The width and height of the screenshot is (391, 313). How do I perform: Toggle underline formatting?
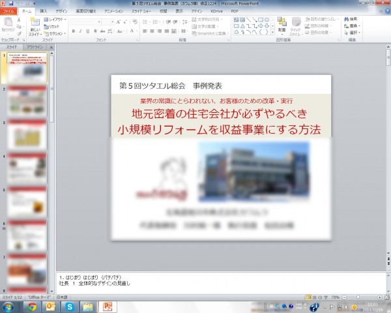pyautogui.click(x=88, y=31)
